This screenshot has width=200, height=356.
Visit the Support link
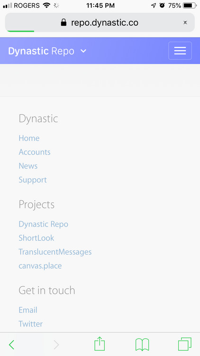33,180
